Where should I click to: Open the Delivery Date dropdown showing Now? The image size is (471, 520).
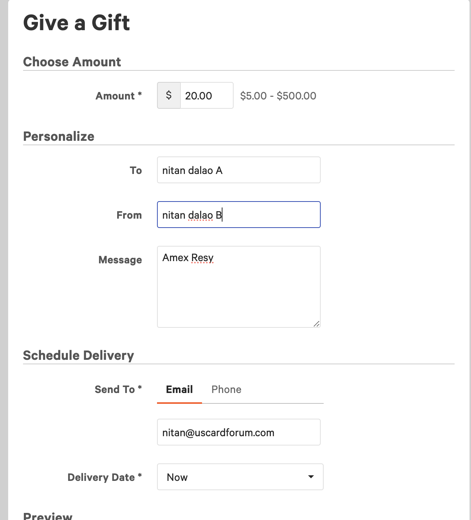[240, 477]
